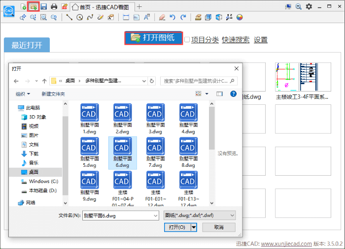Select the line drawing tool
The width and height of the screenshot is (345, 249).
pos(69,17)
